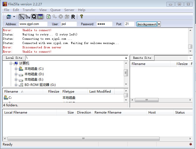
Task: Click the Cancel transfer toolbar icon
Action: 61,17
